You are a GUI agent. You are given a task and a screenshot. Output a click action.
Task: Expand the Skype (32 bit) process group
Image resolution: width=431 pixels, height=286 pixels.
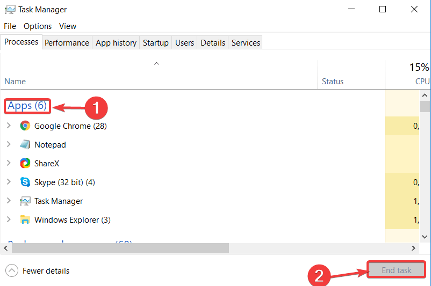pyautogui.click(x=9, y=182)
